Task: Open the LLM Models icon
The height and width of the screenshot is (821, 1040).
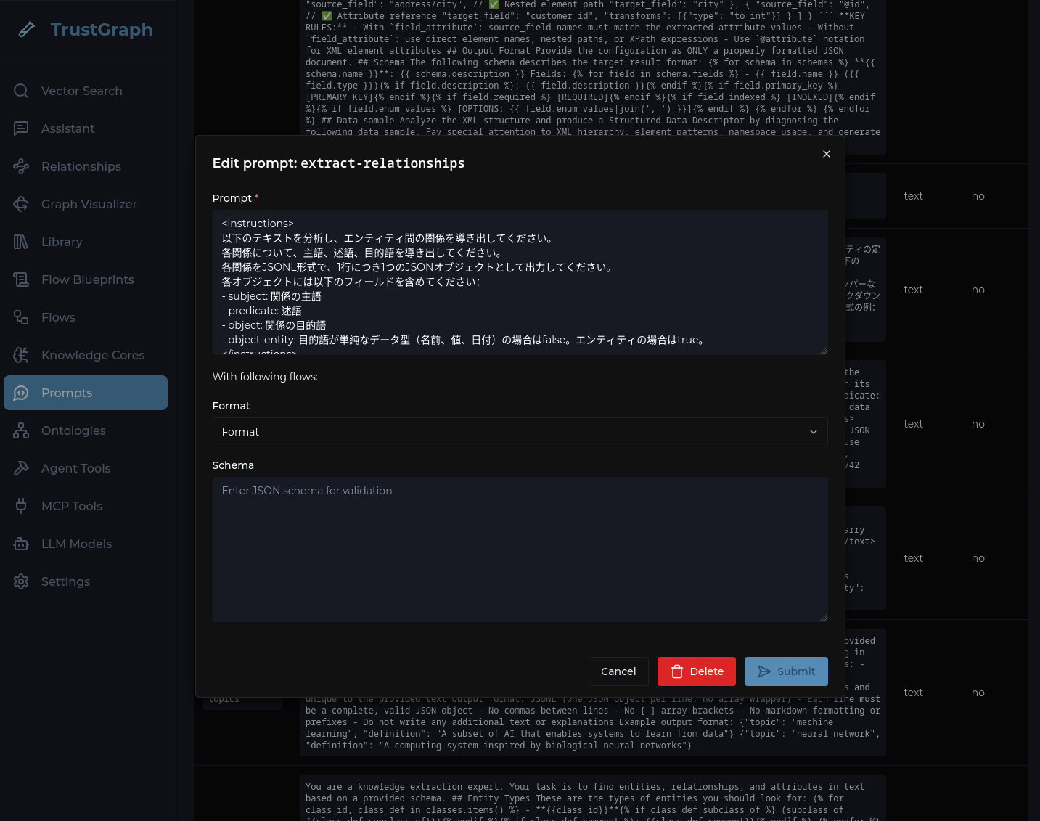Action: tap(21, 544)
